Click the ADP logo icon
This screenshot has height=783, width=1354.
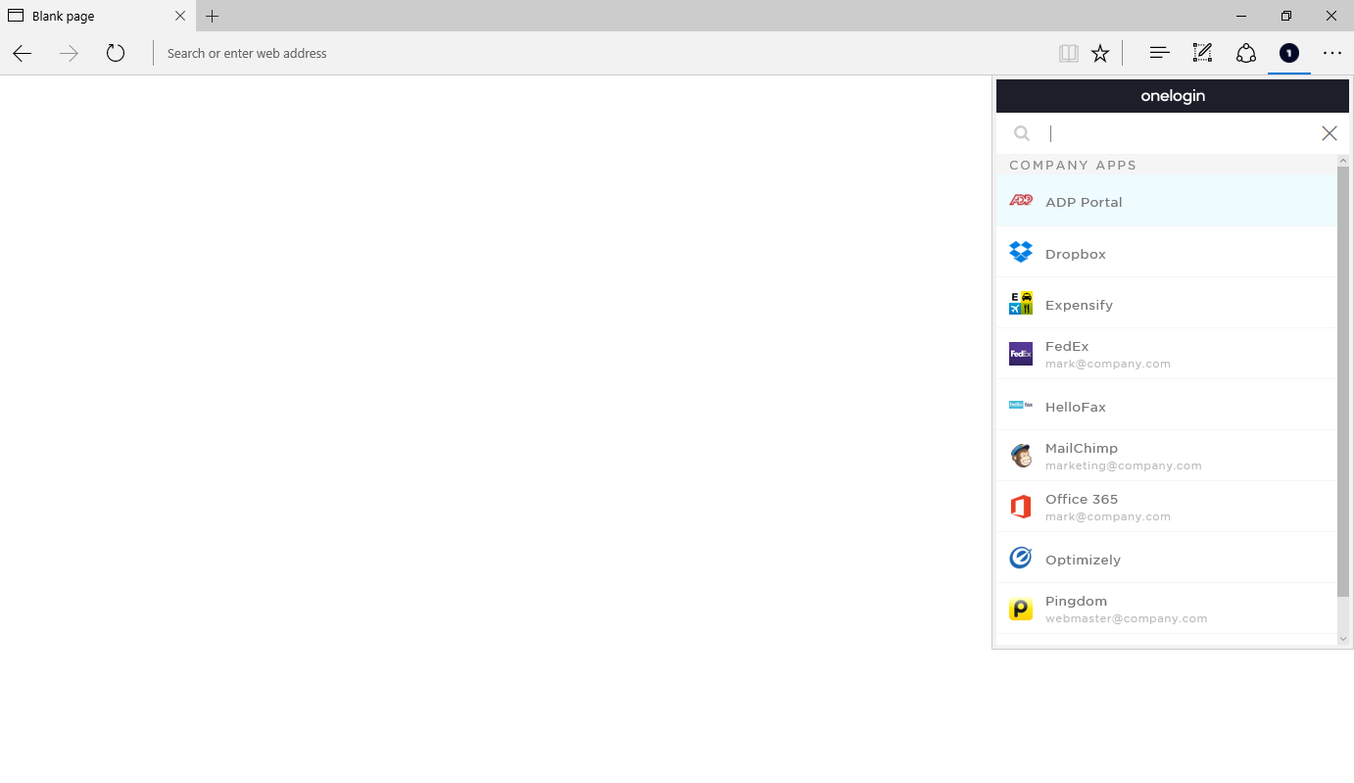pyautogui.click(x=1021, y=200)
